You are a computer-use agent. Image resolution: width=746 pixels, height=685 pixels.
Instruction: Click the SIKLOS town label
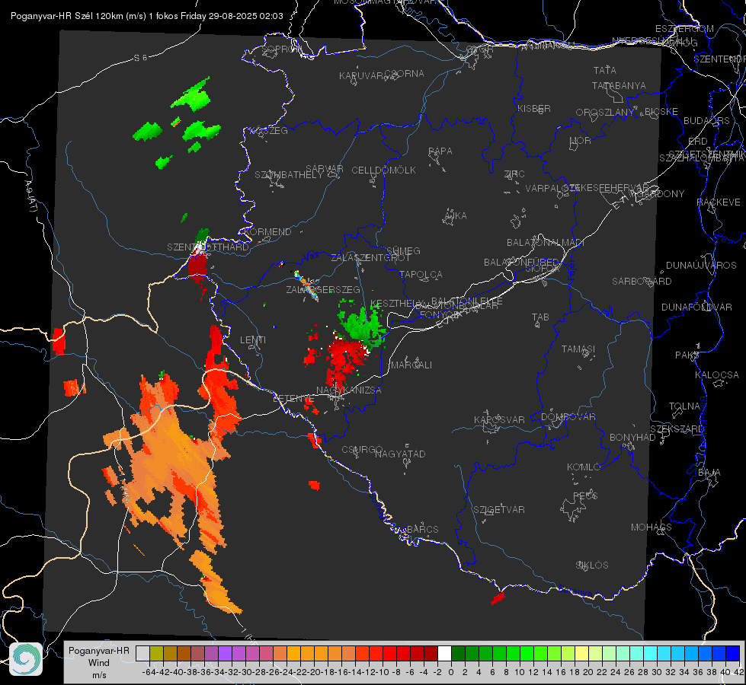592,566
